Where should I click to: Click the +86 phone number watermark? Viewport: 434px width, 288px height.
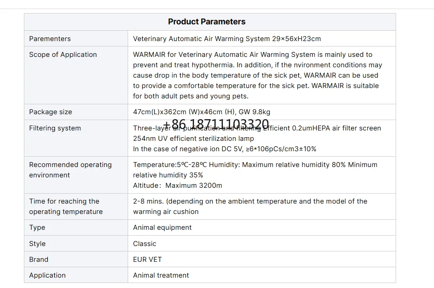pyautogui.click(x=216, y=124)
